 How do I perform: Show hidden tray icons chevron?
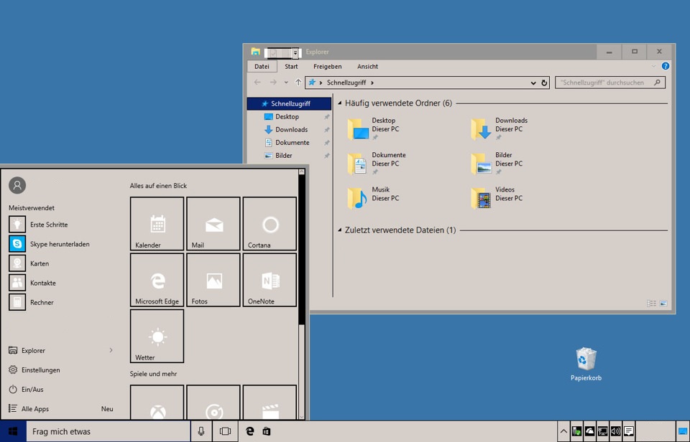(x=563, y=431)
